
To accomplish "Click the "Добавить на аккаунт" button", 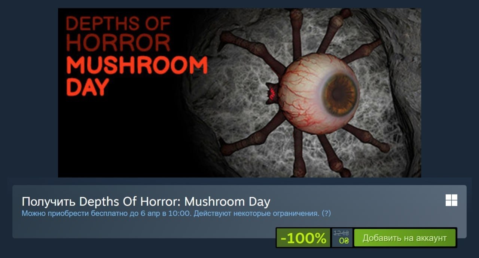I will (405, 238).
